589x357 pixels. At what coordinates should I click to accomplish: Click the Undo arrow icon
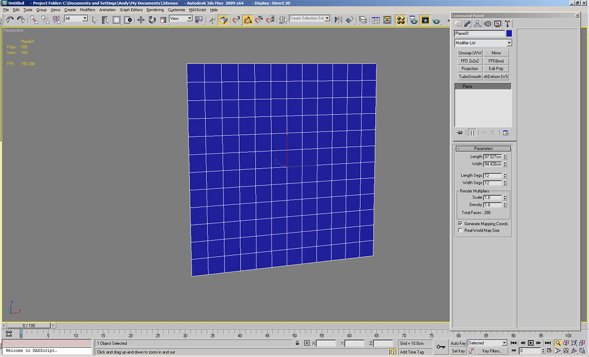click(x=9, y=20)
